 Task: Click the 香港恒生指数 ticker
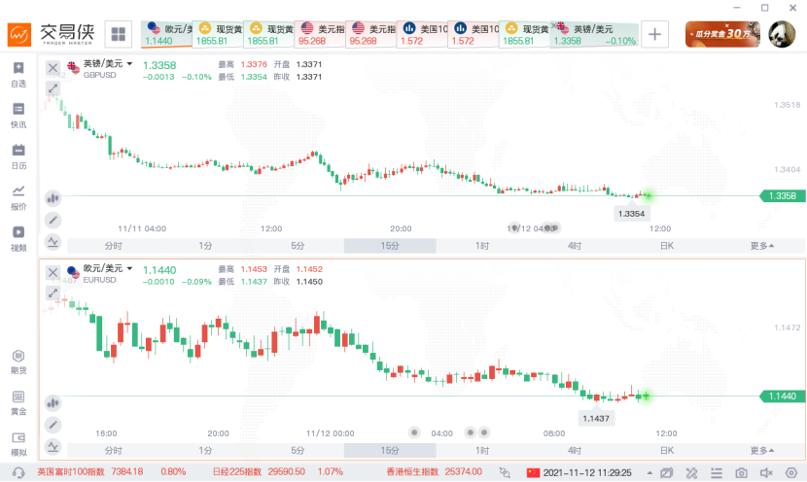click(434, 471)
